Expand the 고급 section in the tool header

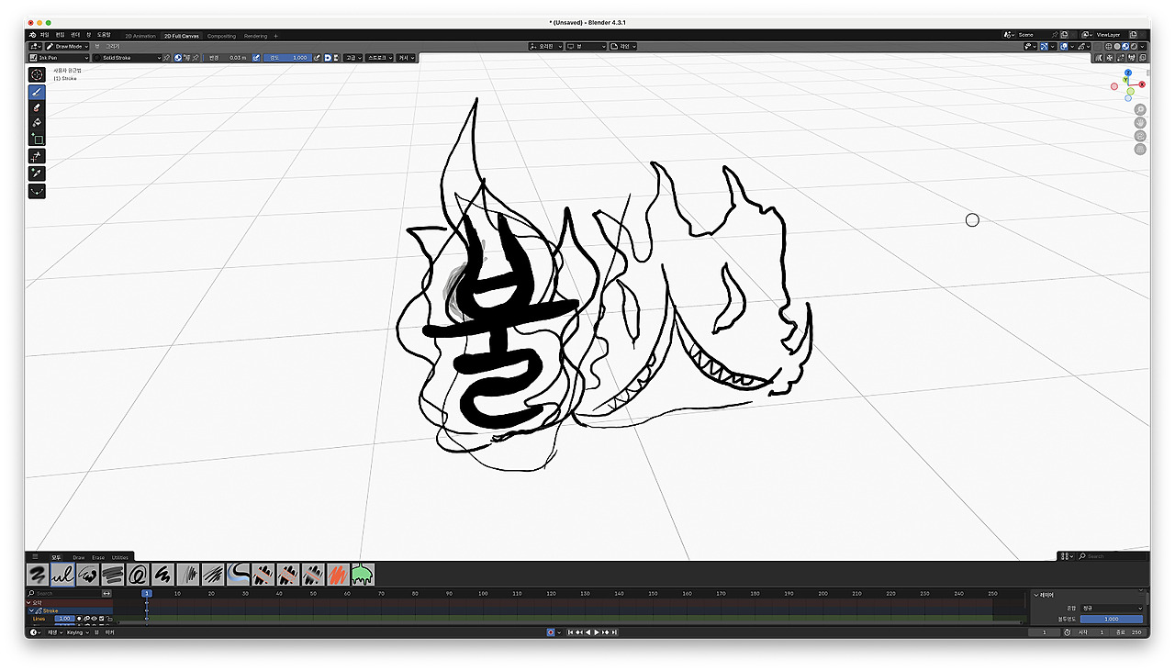pyautogui.click(x=352, y=57)
